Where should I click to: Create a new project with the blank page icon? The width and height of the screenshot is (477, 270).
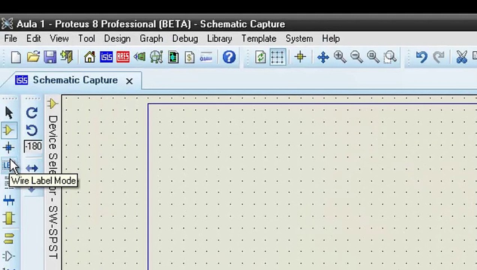click(16, 57)
